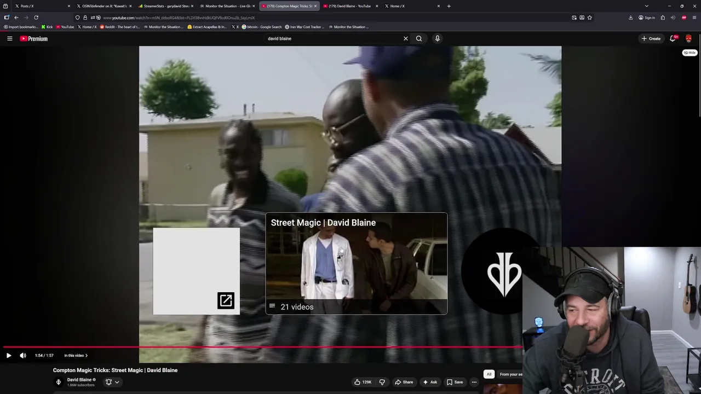Open the YouTube hamburger guide menu
This screenshot has width=701, height=394.
(10, 38)
